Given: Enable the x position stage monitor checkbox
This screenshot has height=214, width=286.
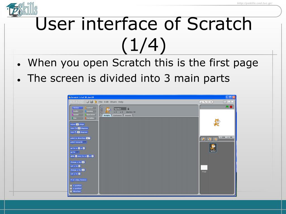Looking at the screenshot, I should pyautogui.click(x=71, y=186).
